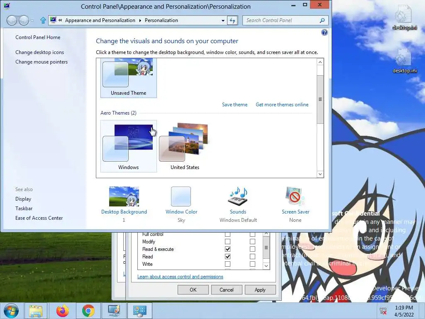Open the clock showing 1:19 PM
The height and width of the screenshot is (319, 425).
pyautogui.click(x=404, y=311)
